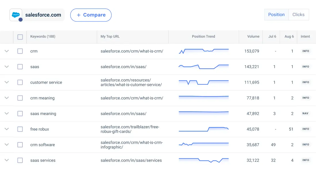Click the Position Trend column header
Viewport: 316px width, 177px height.
click(203, 36)
